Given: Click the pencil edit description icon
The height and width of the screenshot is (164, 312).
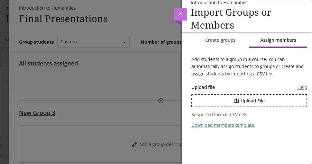Looking at the screenshot, I should [x=134, y=144].
